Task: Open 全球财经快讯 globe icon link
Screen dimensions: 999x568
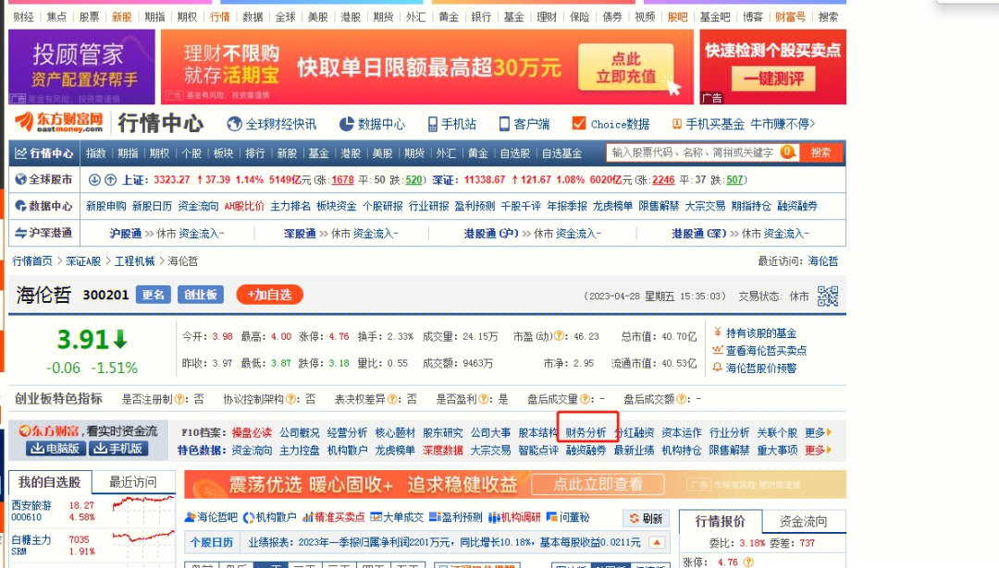Action: point(234,124)
